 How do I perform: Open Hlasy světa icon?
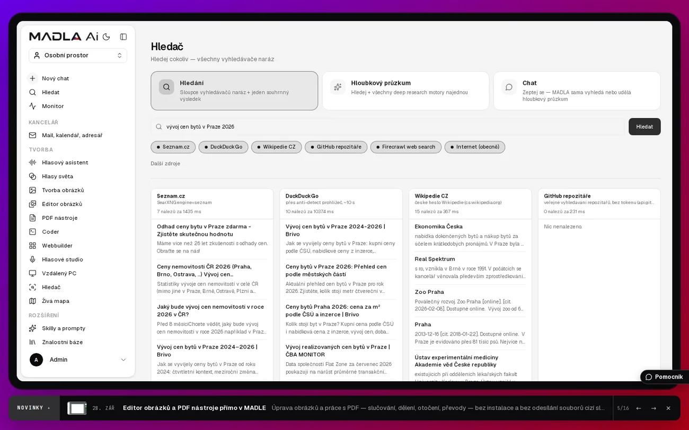click(32, 176)
